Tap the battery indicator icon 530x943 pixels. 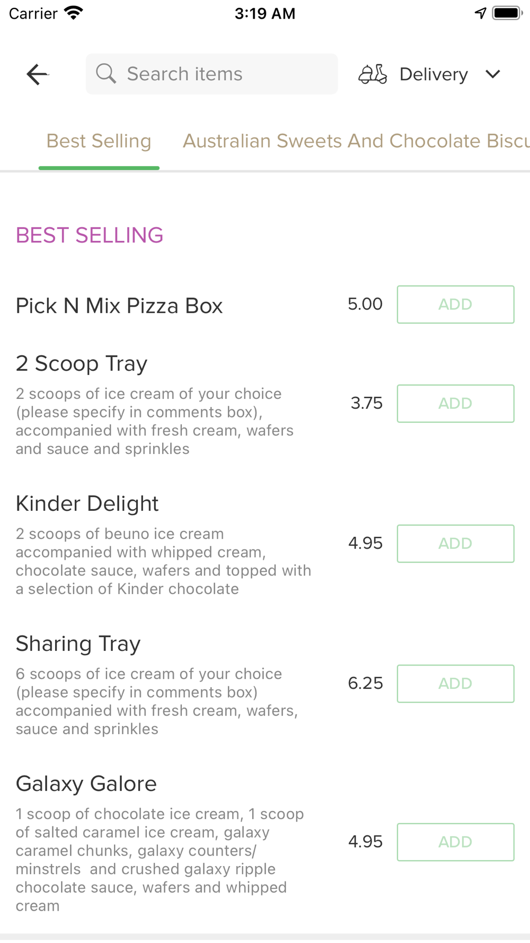[507, 13]
